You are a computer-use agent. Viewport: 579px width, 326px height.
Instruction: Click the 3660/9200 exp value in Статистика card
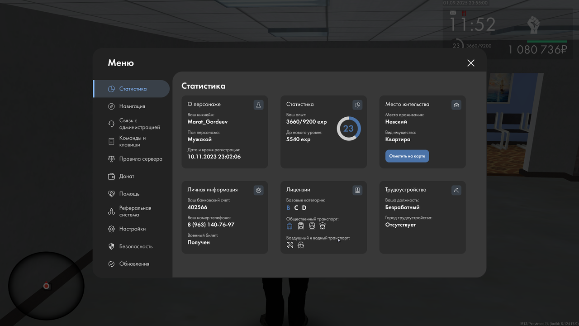click(306, 122)
